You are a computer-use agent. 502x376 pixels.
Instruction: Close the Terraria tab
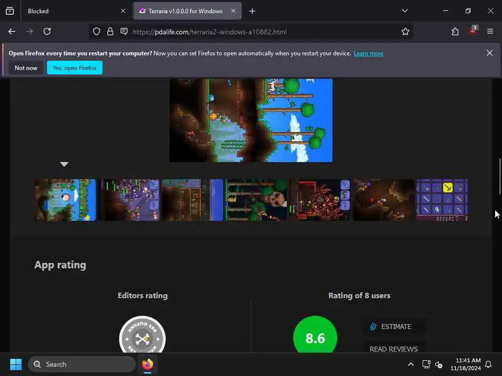click(x=233, y=11)
